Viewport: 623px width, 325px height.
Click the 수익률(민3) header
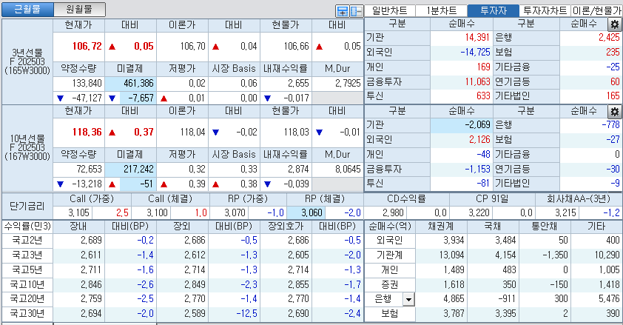click(27, 227)
